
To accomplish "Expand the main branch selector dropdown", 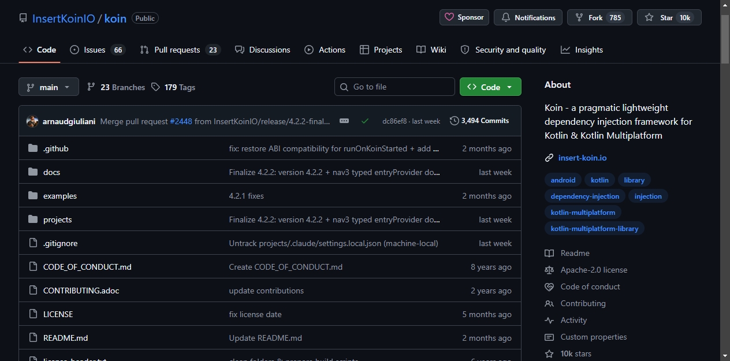I will point(49,87).
